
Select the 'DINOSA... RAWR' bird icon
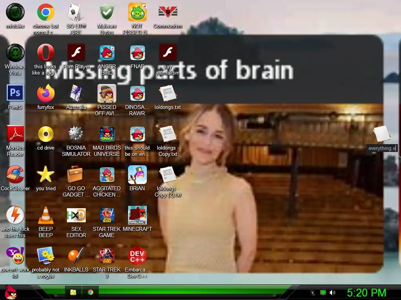coord(137,93)
